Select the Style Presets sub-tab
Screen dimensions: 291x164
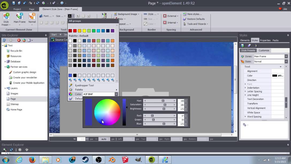click(x=248, y=50)
